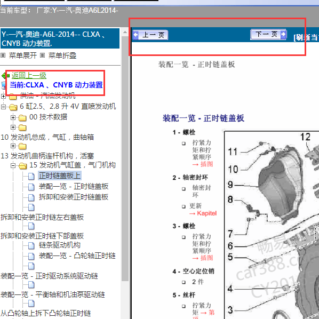Screen dimensions: 319x319
Task: Go to previous page with 上一页 button
Action: point(150,35)
